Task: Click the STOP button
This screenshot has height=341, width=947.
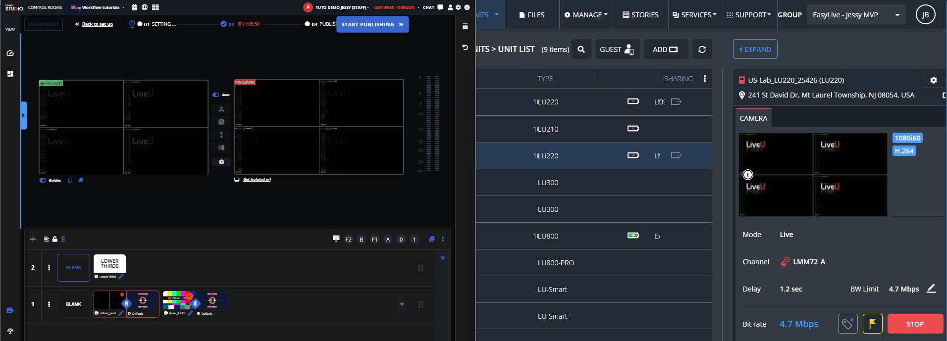Action: [x=915, y=324]
